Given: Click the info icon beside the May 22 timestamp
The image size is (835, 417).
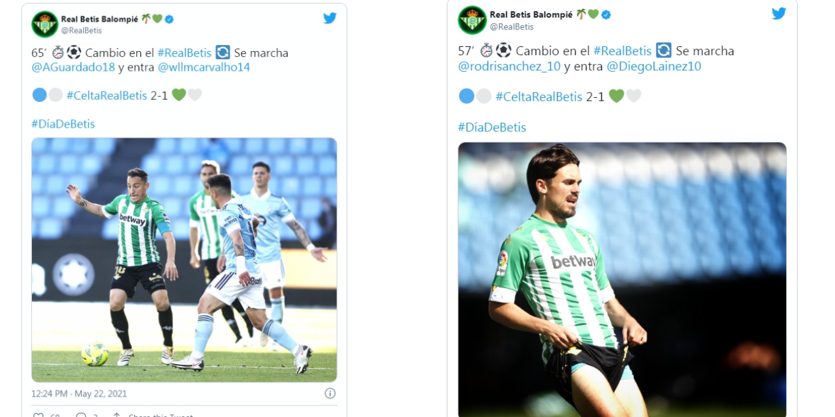Looking at the screenshot, I should pyautogui.click(x=330, y=393).
